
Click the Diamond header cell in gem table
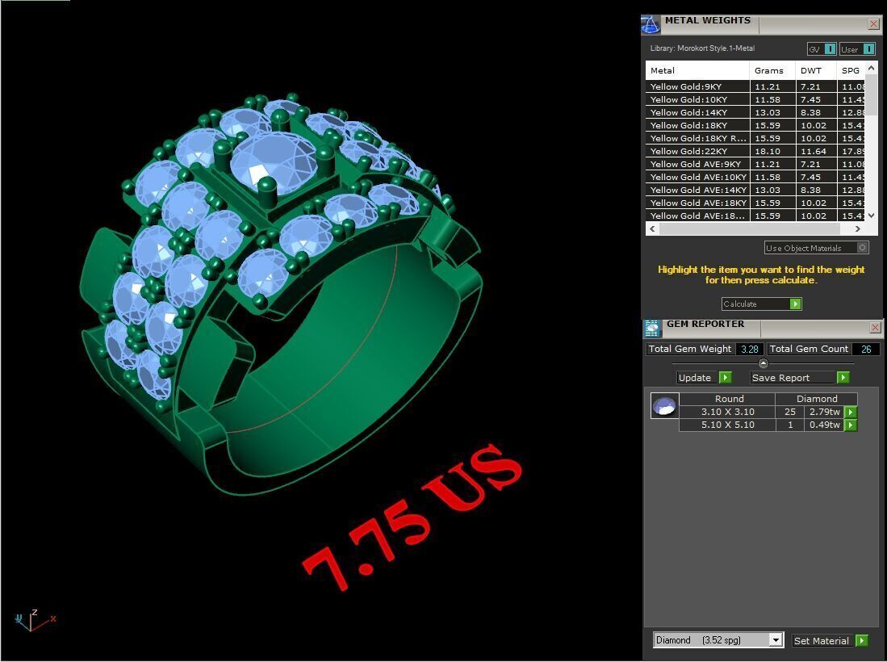pyautogui.click(x=817, y=399)
